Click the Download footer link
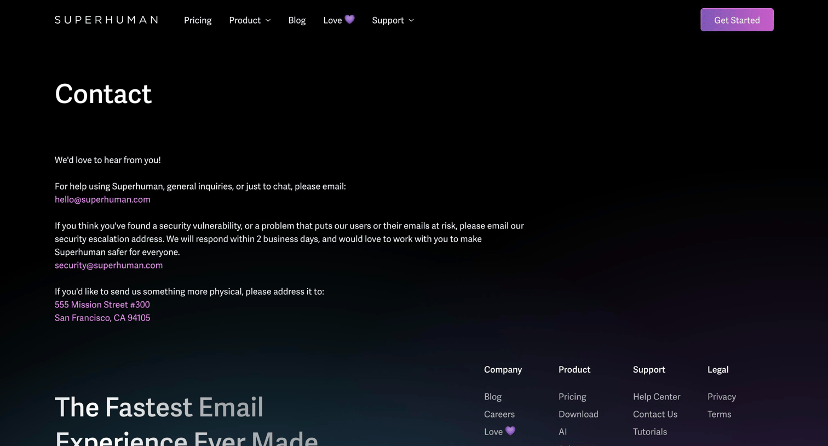 578,414
